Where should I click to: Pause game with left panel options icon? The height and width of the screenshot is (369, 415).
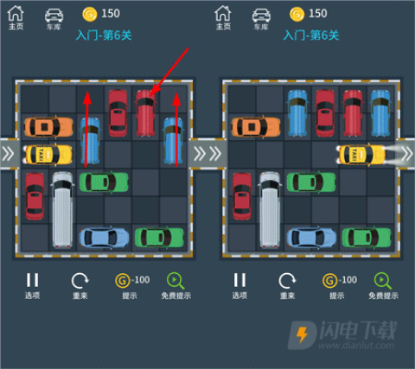[32, 286]
